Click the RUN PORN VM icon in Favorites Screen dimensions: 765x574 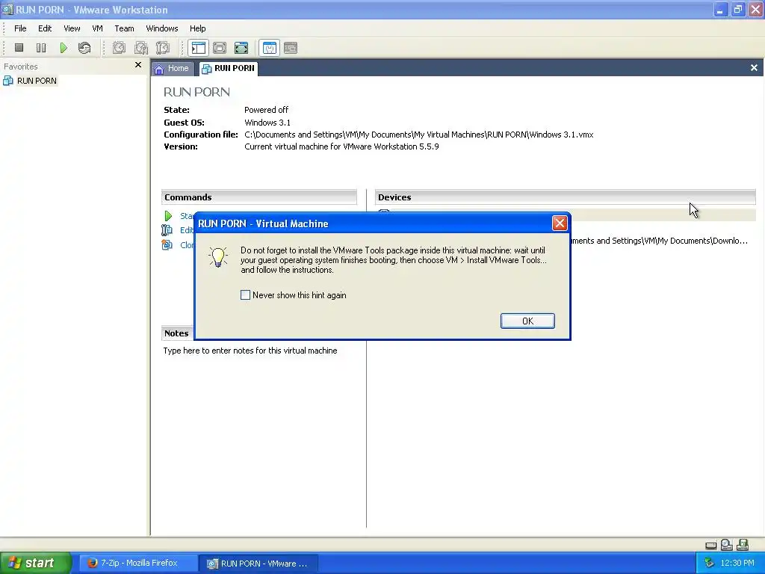pyautogui.click(x=7, y=81)
